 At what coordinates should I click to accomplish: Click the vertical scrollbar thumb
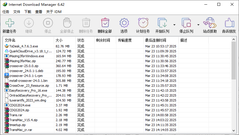tap(234, 60)
